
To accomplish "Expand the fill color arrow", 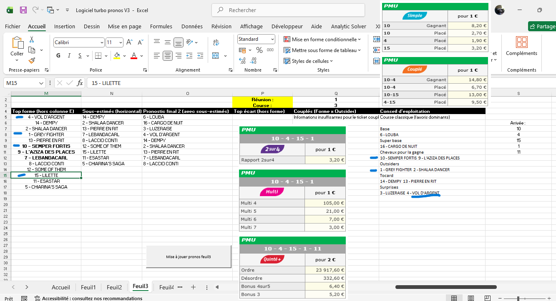I will 124,56.
